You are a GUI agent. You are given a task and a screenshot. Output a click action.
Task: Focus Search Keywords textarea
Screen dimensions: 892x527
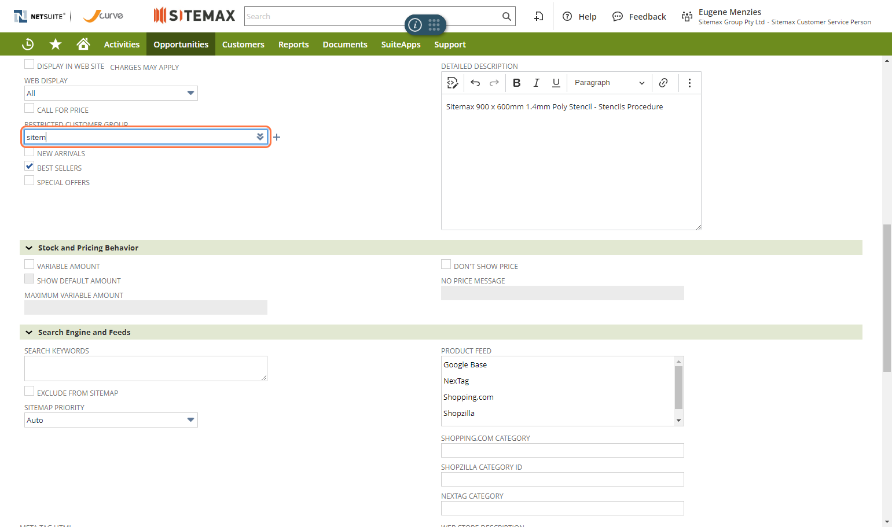tap(146, 368)
